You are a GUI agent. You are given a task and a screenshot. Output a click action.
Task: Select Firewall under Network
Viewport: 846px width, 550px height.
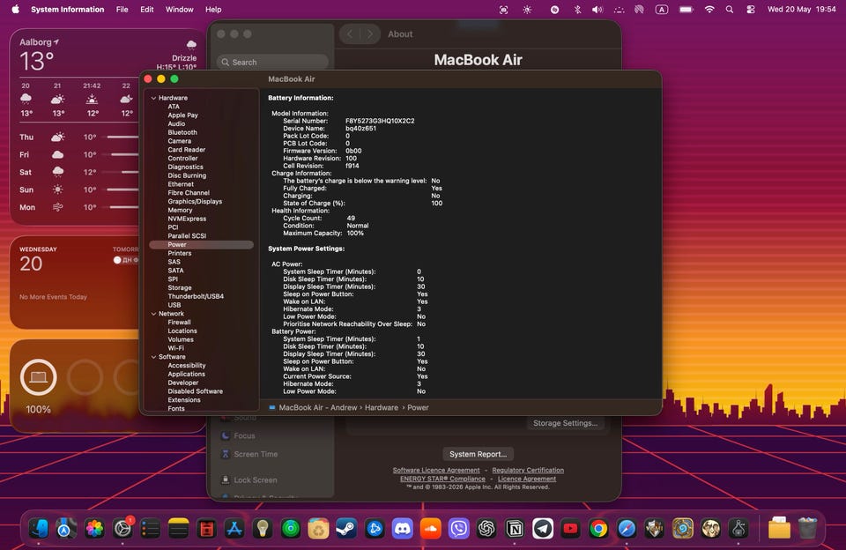pos(179,323)
